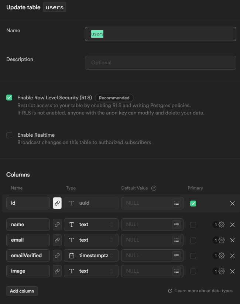The image size is (240, 304).
Task: Mark the name column as primary
Action: tap(193, 225)
